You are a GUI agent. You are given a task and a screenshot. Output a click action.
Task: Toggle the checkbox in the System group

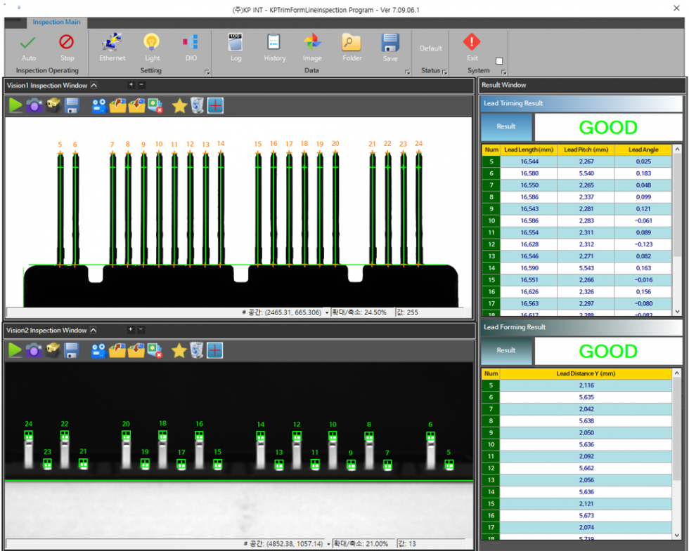pyautogui.click(x=499, y=61)
